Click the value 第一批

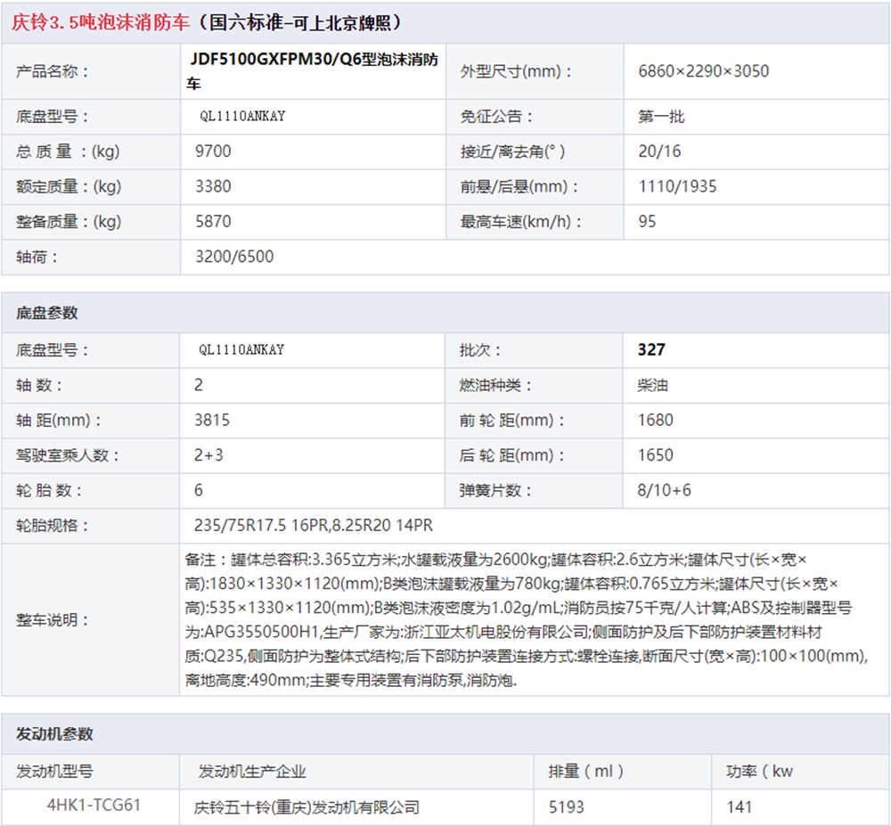661,117
